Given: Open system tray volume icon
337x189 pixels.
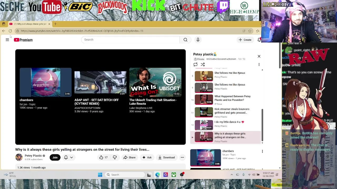Looking at the screenshot, I should click(254, 175).
